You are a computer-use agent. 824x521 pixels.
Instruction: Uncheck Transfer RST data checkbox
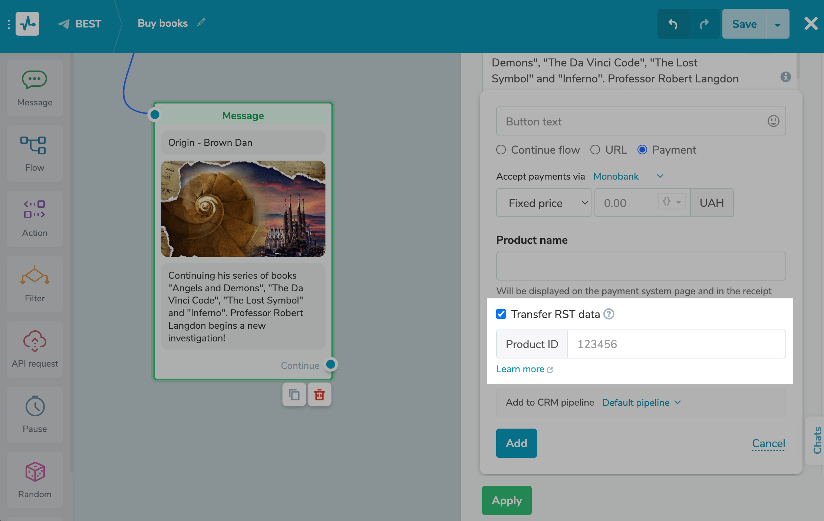click(x=501, y=314)
